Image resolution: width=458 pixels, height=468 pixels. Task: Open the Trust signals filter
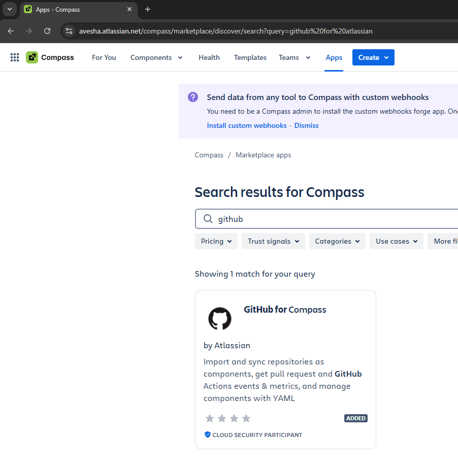coord(273,241)
